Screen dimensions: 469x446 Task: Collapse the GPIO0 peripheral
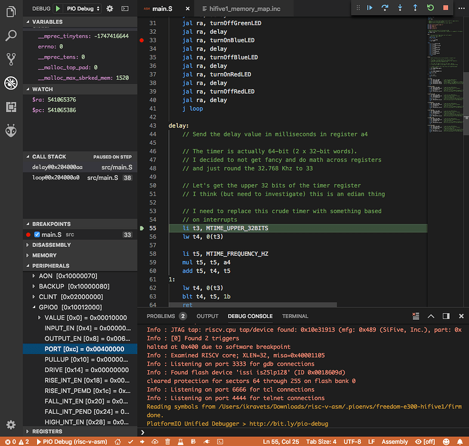(34, 307)
